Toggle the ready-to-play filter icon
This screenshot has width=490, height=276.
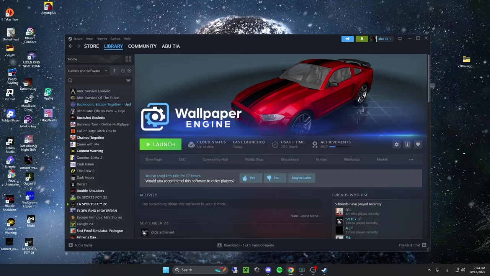(129, 71)
